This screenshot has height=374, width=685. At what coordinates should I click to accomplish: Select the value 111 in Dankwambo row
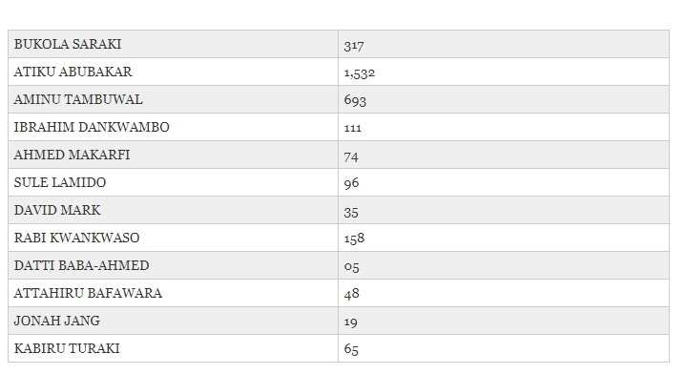[x=353, y=128]
